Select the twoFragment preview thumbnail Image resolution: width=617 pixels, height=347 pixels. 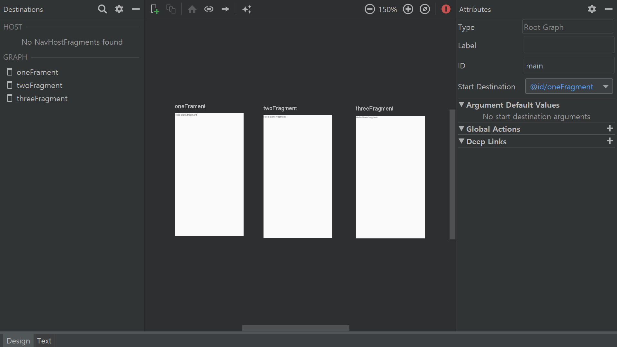pos(298,176)
